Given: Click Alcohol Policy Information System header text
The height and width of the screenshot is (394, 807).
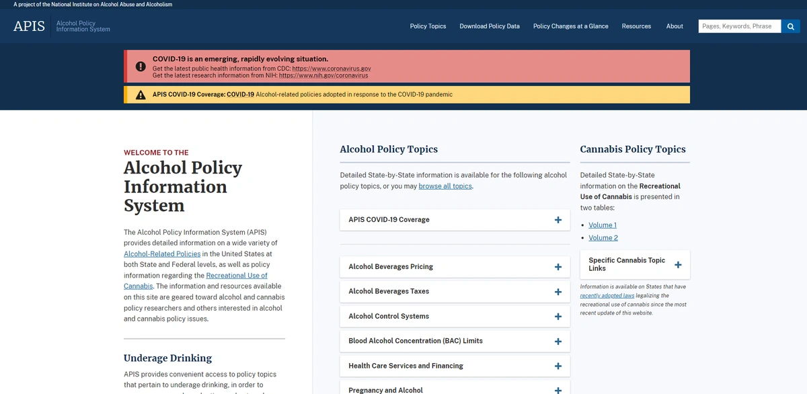Looking at the screenshot, I should pos(83,26).
